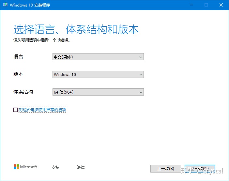Open the 语言 dropdown showing 中文(简体)
This screenshot has height=181, width=229.
[x=98, y=57]
